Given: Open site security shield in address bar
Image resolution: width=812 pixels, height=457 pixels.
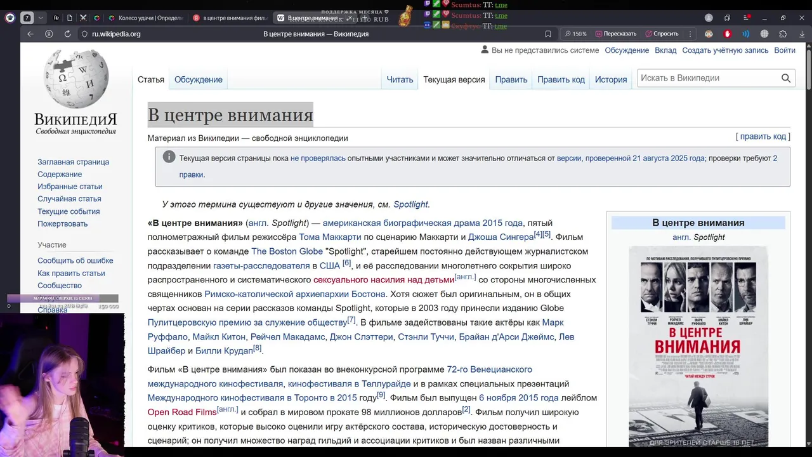Looking at the screenshot, I should [x=84, y=34].
